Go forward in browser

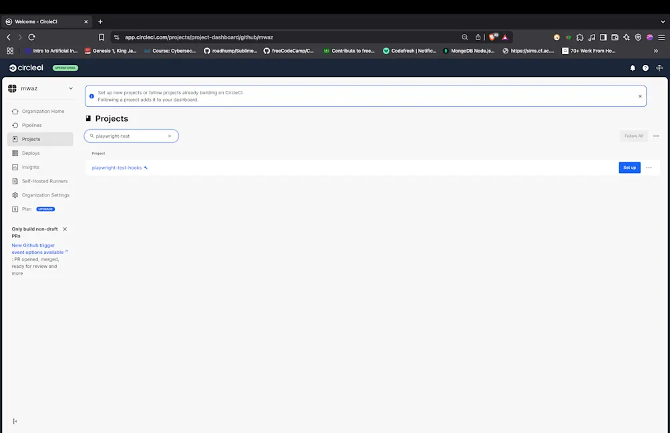[19, 37]
